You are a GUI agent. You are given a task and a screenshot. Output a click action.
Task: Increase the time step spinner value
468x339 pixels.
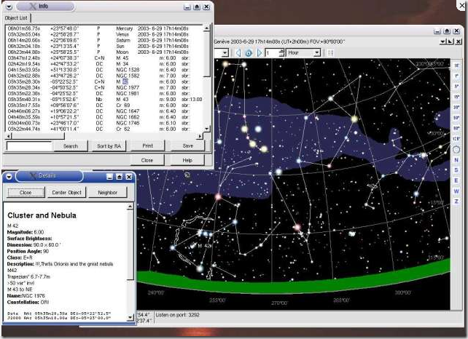tap(281, 51)
